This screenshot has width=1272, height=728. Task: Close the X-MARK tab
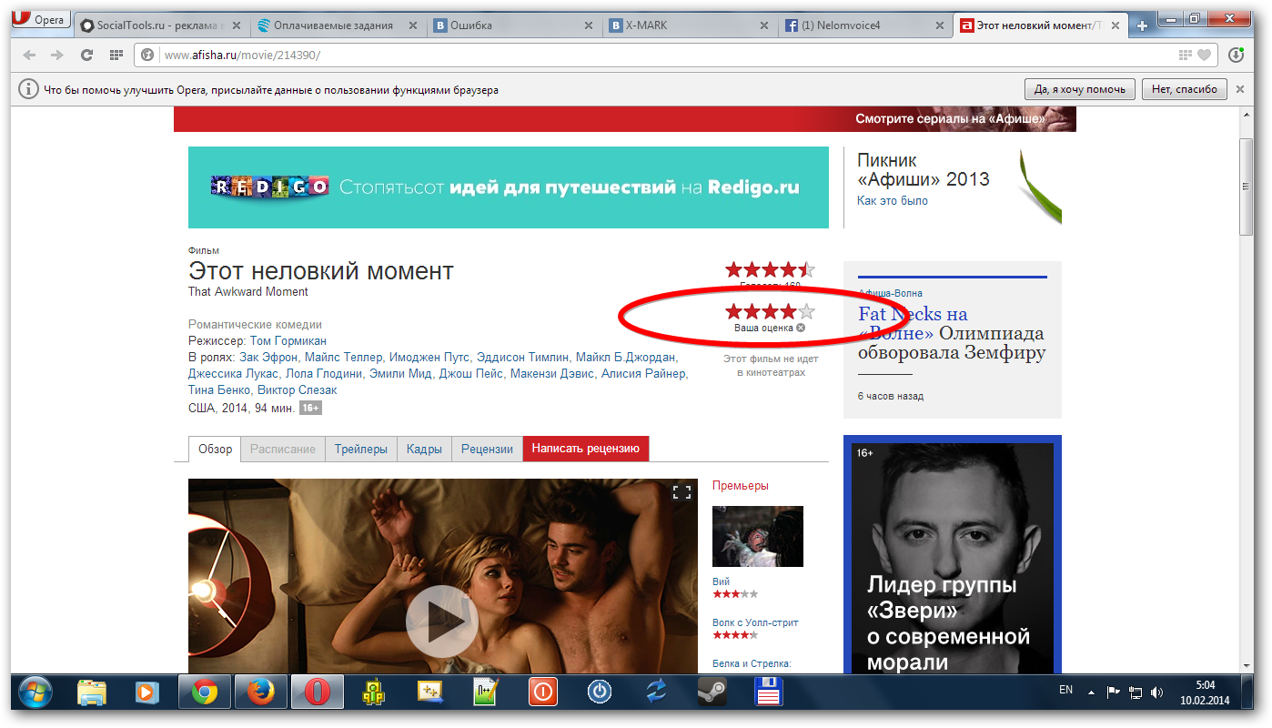(x=764, y=25)
